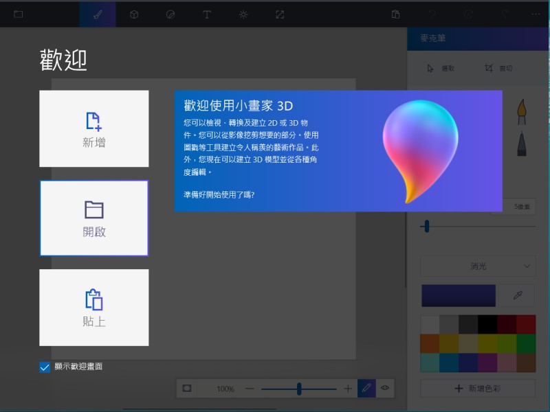This screenshot has height=412, width=550.
Task: Open the menu folder icon
Action: [19, 14]
